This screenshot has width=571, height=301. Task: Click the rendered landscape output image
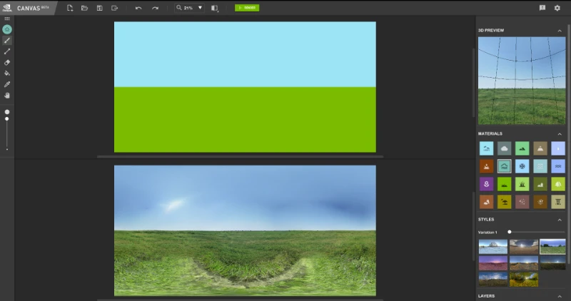[245, 231]
